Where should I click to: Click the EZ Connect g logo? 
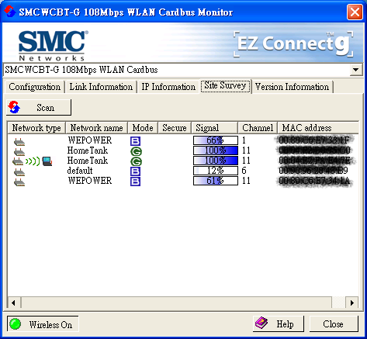pyautogui.click(x=293, y=44)
